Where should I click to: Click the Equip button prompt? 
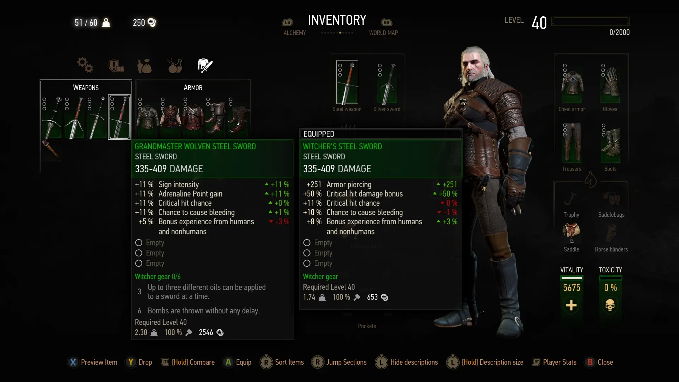[x=237, y=362]
